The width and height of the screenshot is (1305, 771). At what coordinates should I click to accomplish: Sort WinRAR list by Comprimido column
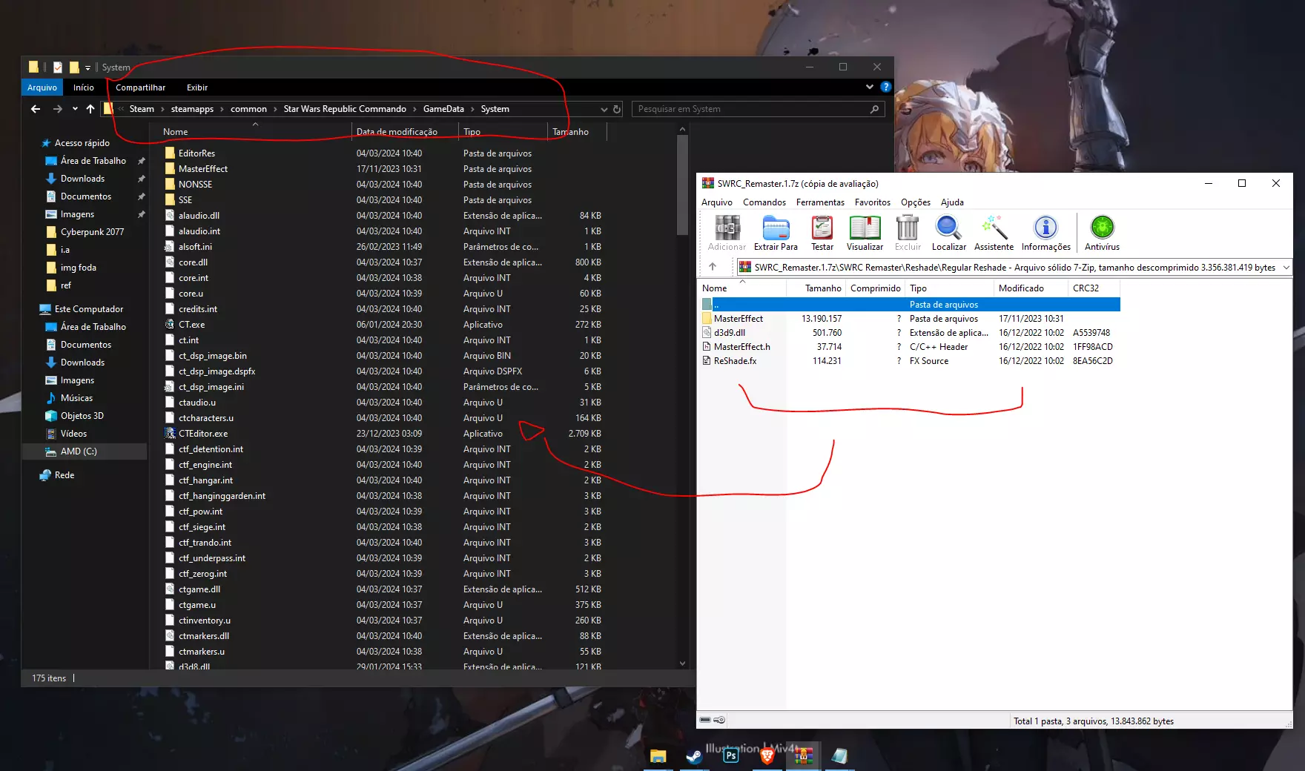pos(875,288)
